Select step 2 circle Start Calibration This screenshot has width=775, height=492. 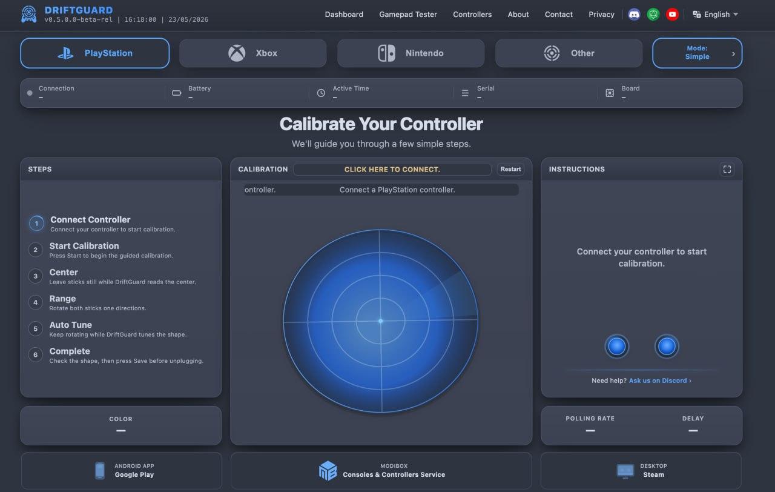coord(36,250)
